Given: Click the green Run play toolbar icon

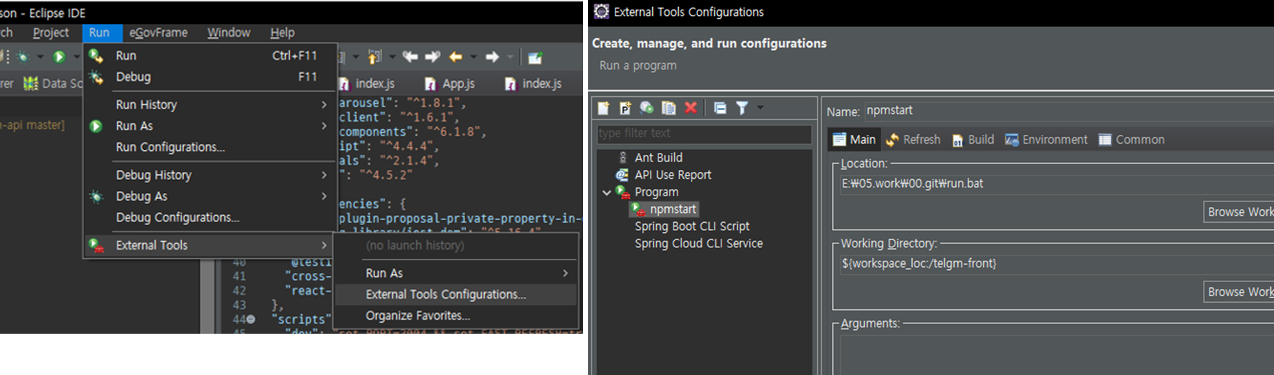Looking at the screenshot, I should tap(59, 57).
